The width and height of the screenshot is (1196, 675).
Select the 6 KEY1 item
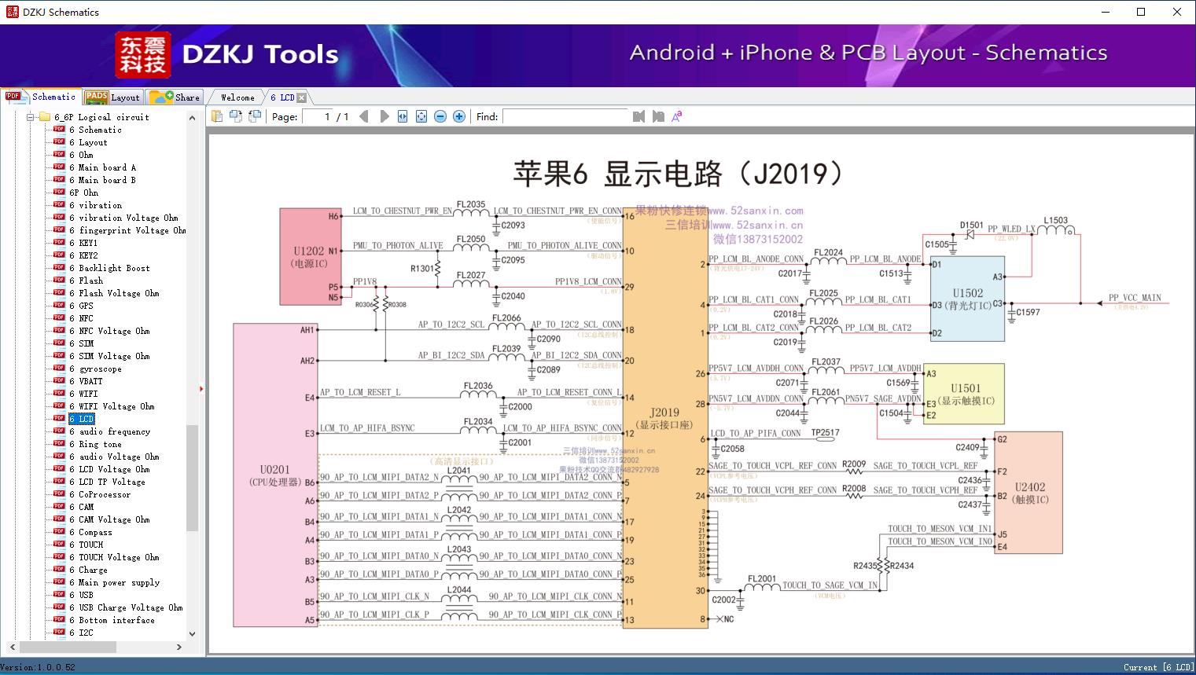coord(83,243)
